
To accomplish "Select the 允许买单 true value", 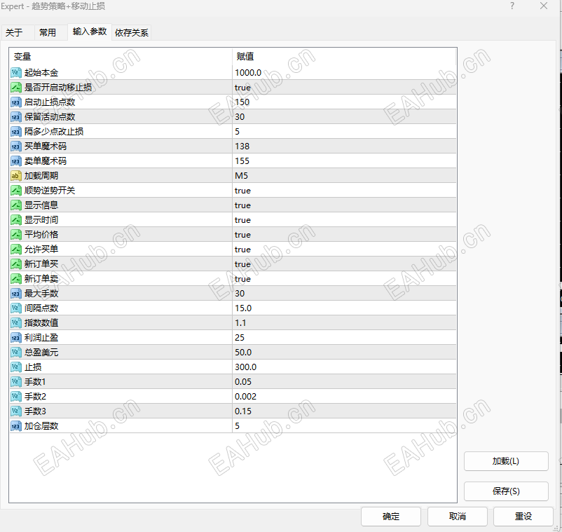I will tap(242, 249).
